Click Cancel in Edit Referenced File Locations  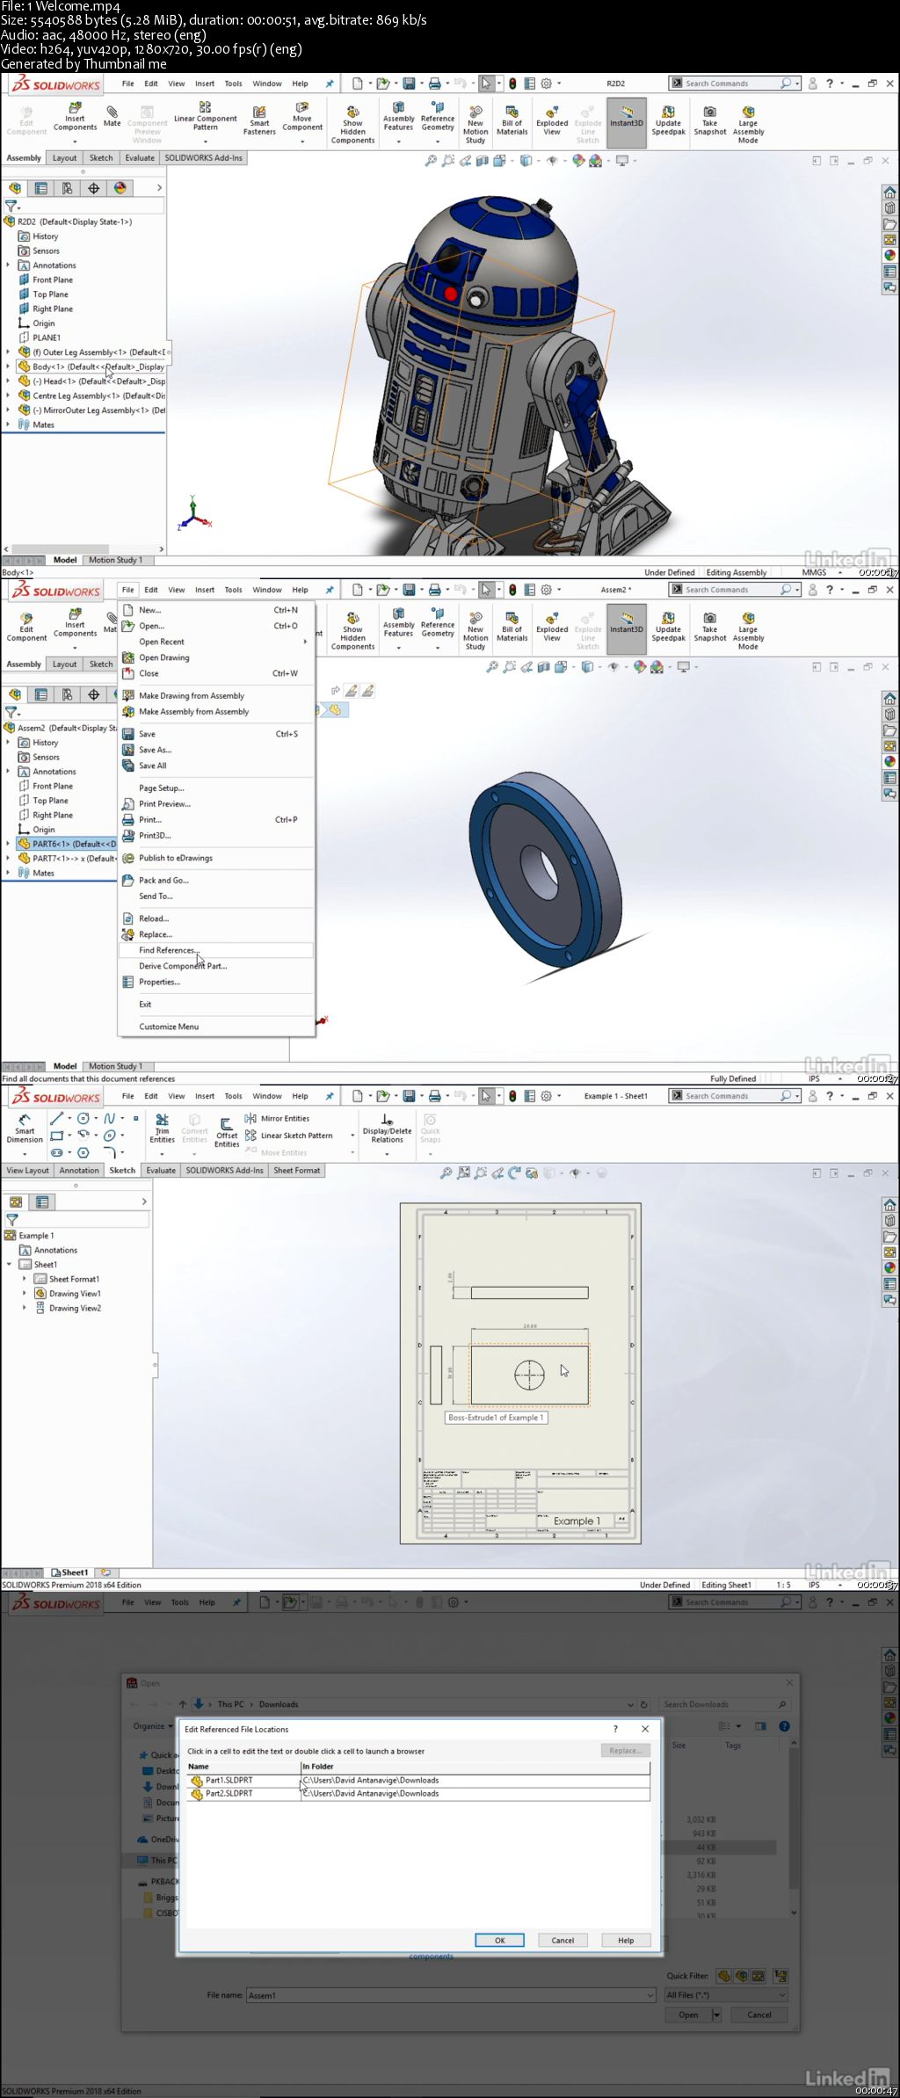pos(562,1940)
